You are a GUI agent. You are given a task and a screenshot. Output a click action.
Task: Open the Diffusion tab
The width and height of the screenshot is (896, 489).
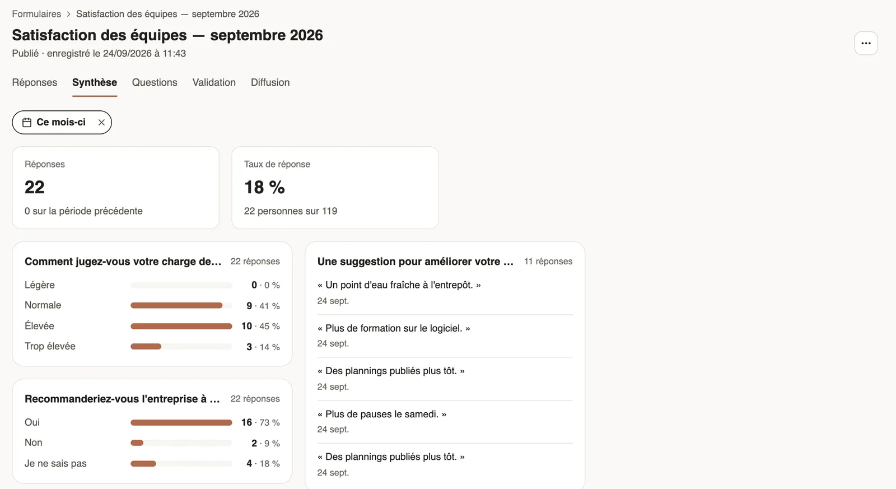270,82
